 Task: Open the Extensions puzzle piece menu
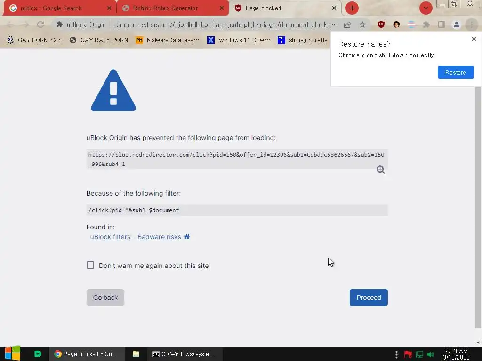(426, 24)
